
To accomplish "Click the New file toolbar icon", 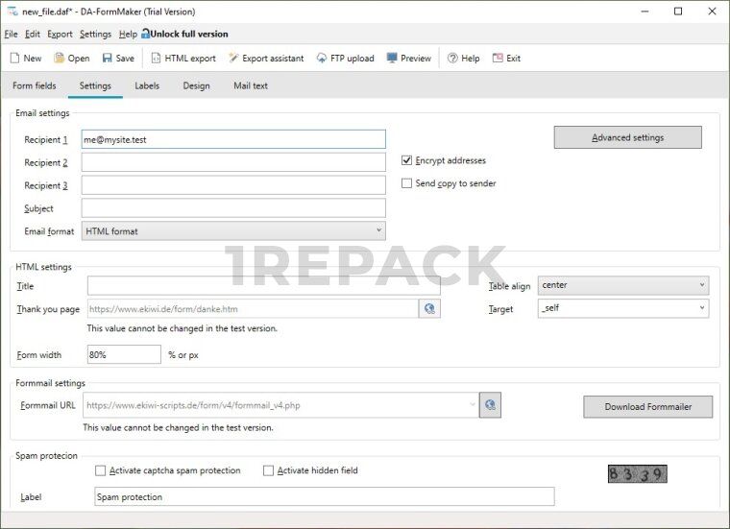I will [x=15, y=58].
